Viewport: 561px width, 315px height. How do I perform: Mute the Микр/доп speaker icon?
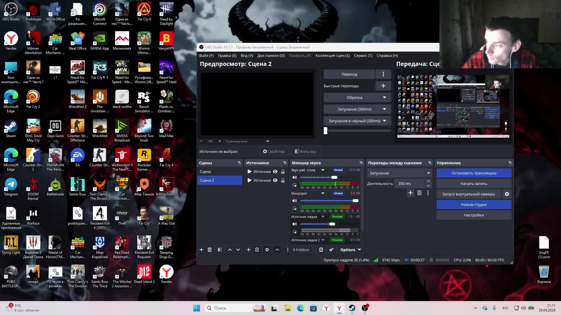coord(295,201)
